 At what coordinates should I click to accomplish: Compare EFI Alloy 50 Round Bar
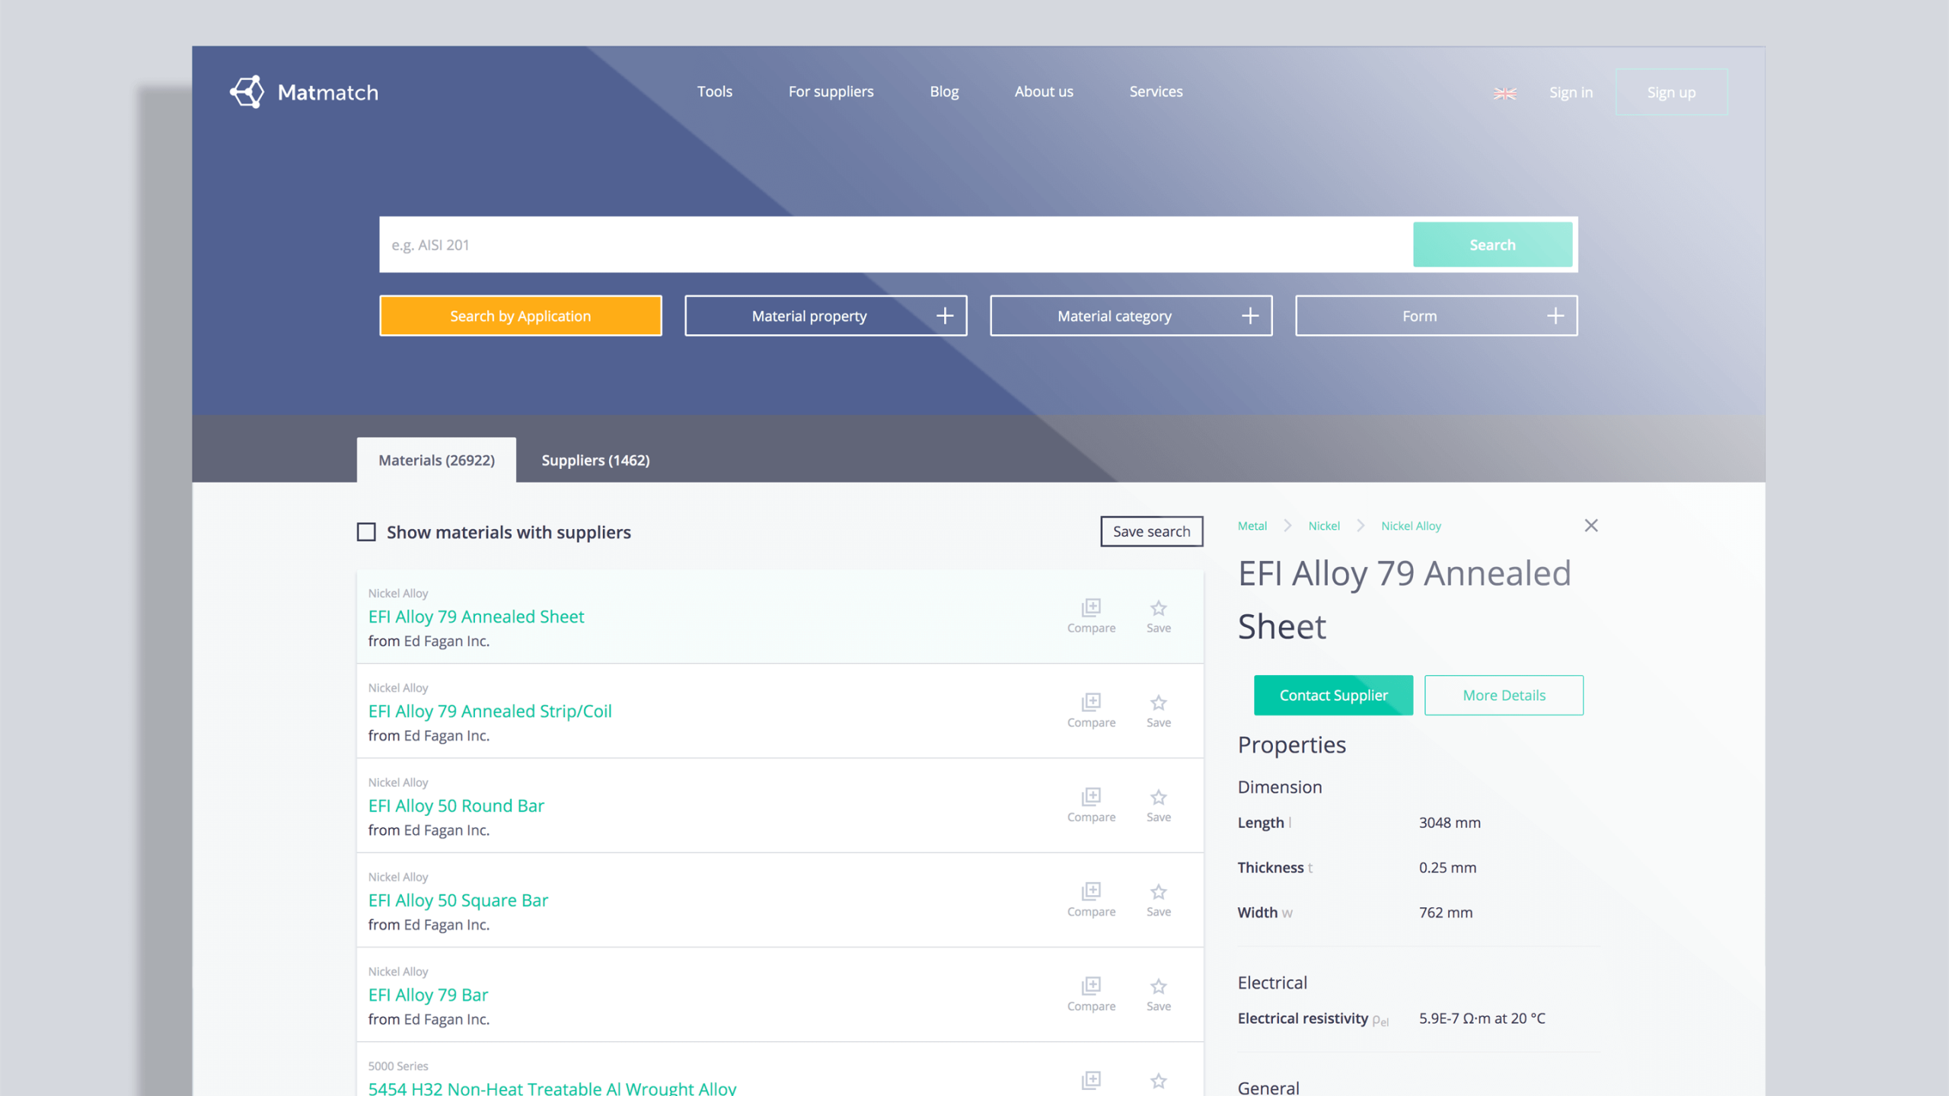tap(1091, 805)
